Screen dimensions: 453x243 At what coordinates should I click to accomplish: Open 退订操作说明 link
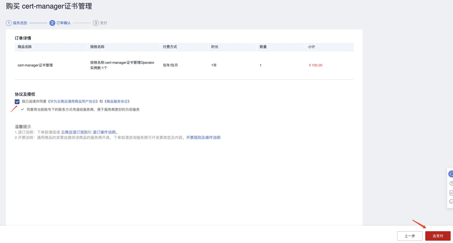pos(104,132)
